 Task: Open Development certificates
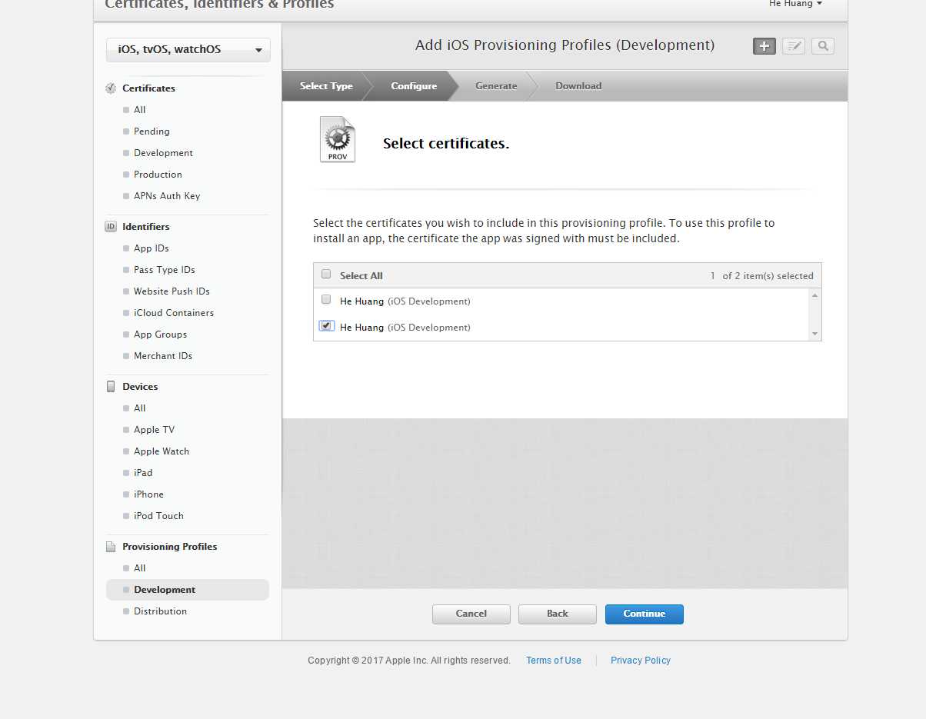point(163,153)
